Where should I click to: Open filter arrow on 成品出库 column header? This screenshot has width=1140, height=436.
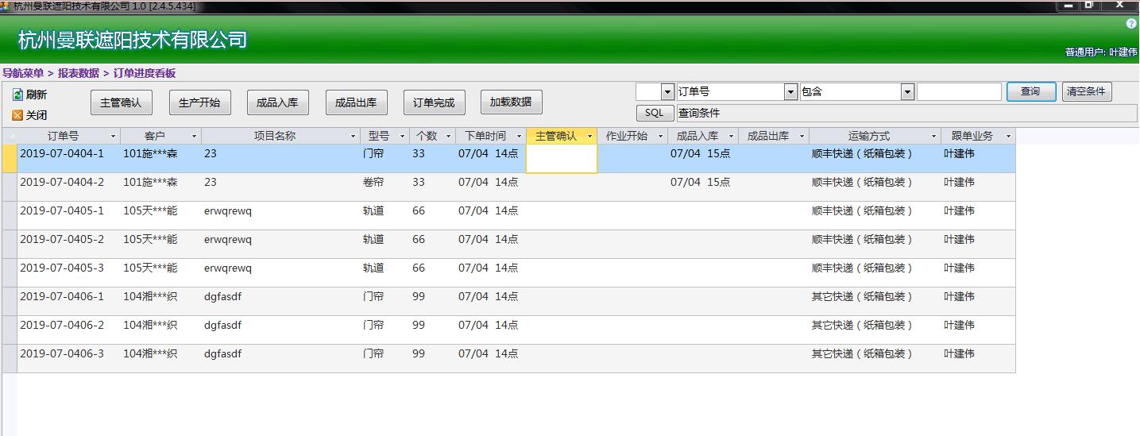(802, 137)
